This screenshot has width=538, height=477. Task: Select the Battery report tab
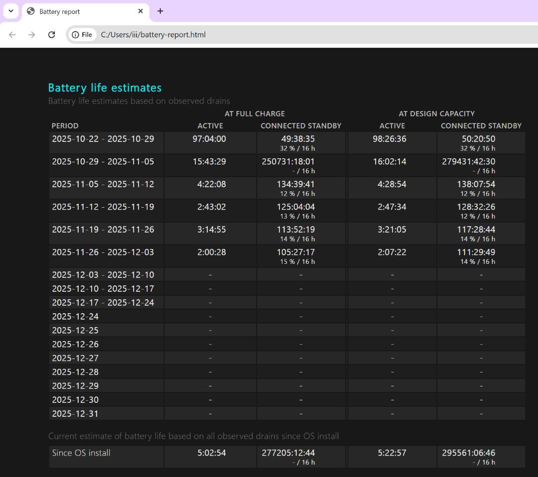click(x=80, y=11)
